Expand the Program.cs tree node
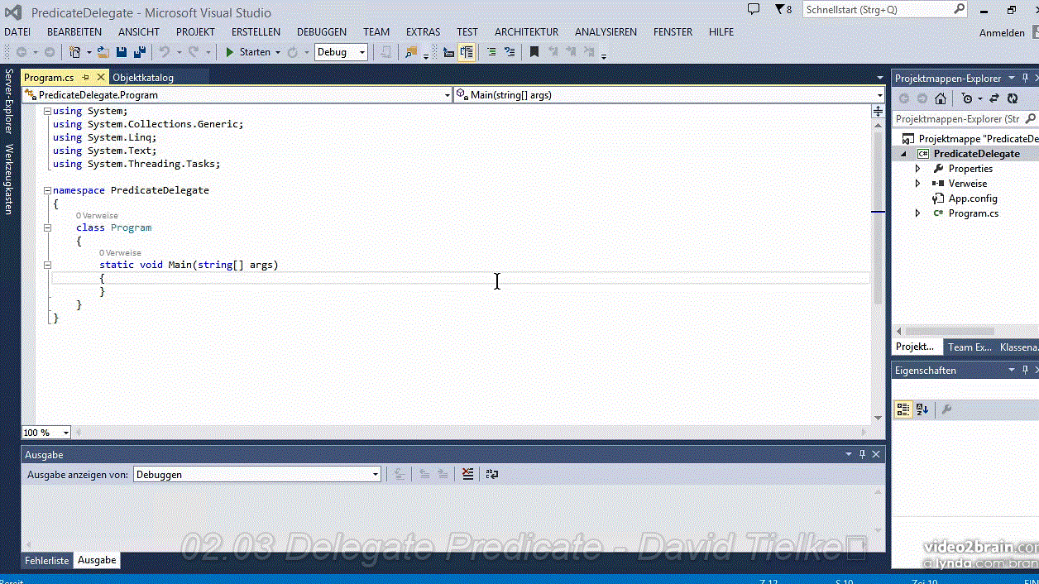Screen dimensions: 1039x584 point(917,213)
